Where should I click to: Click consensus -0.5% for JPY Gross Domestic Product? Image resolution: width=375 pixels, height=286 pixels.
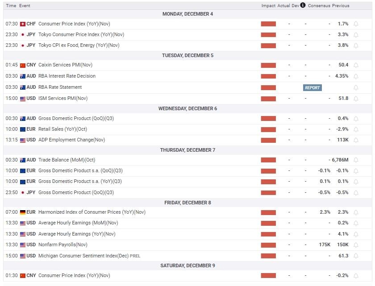[324, 192]
